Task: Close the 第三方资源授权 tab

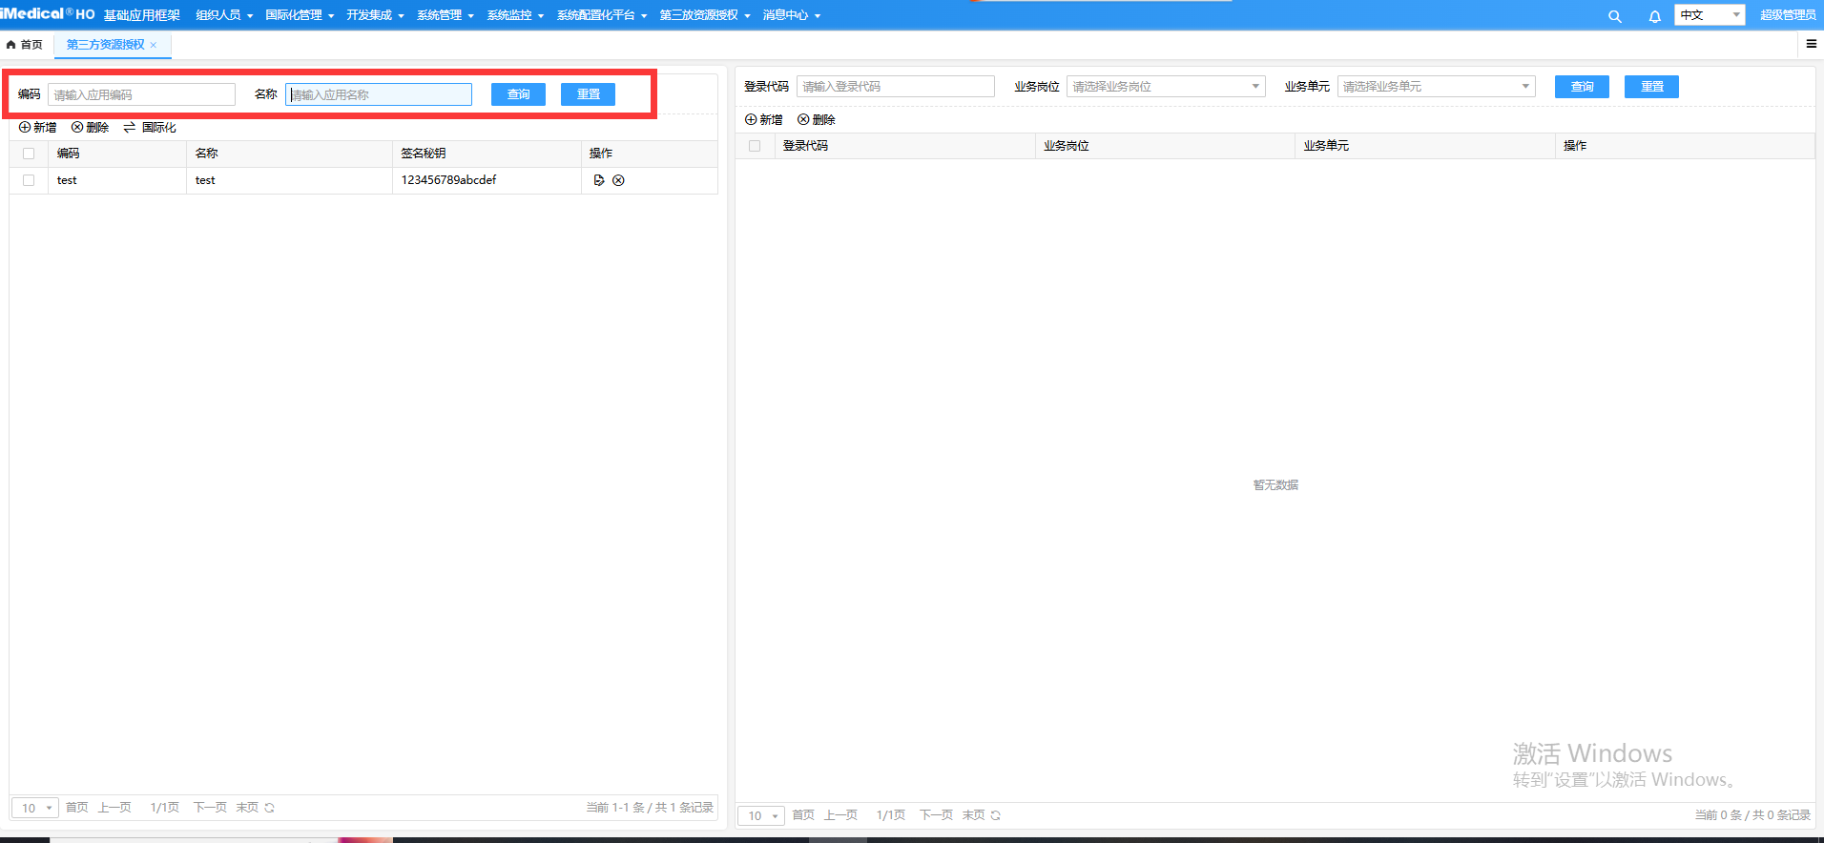Action: pyautogui.click(x=154, y=45)
